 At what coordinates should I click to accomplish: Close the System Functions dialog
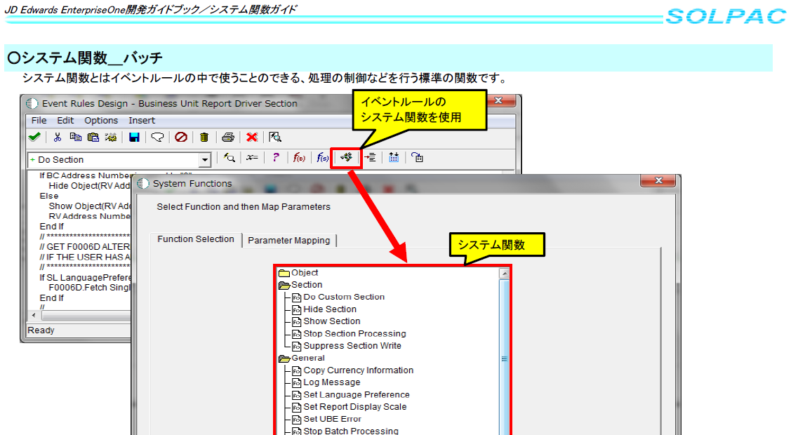pyautogui.click(x=658, y=180)
